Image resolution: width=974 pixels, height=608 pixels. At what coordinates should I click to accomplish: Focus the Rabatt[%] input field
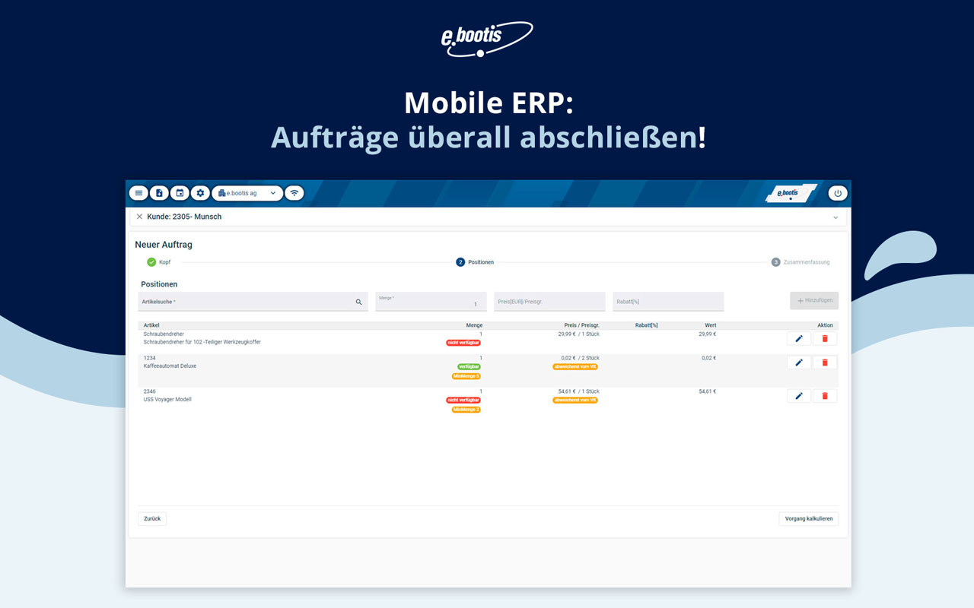pyautogui.click(x=667, y=302)
